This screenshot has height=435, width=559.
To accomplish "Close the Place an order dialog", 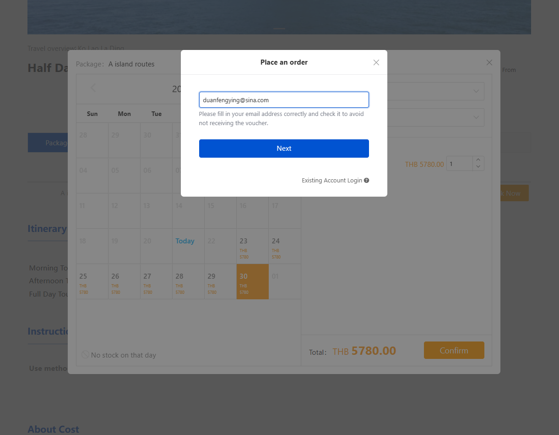I will click(x=376, y=62).
